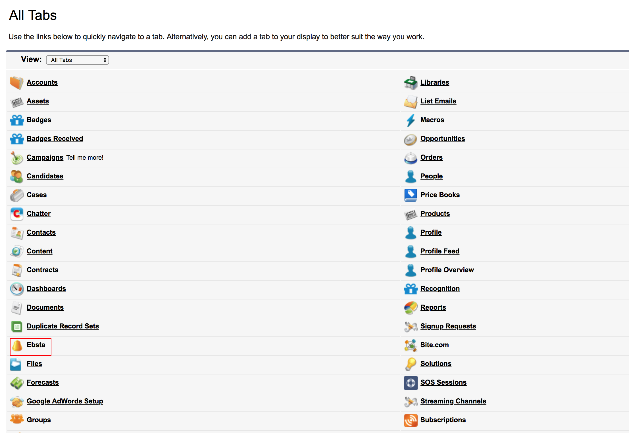629x433 pixels.
Task: Click the Chatter red C icon
Action: (17, 214)
